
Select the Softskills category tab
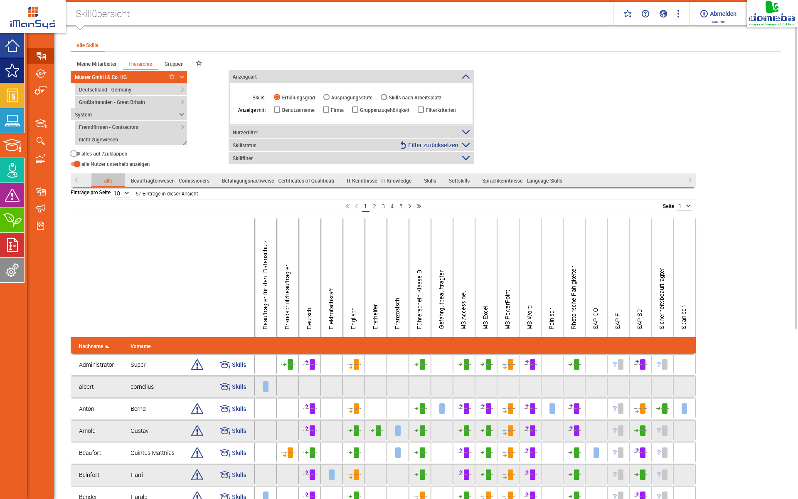tap(459, 180)
